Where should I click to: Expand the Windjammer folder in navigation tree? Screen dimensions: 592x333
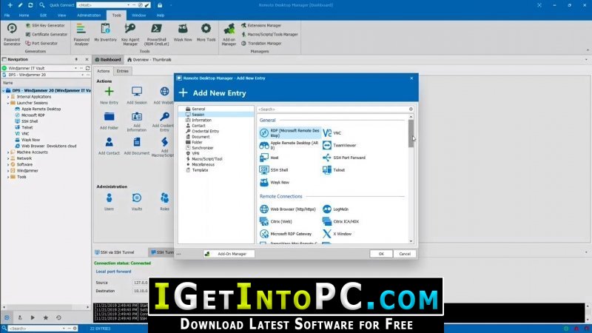click(8, 171)
